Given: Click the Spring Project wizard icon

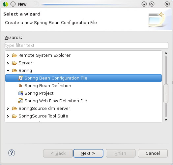Looking at the screenshot, I should pyautogui.click(x=20, y=93).
